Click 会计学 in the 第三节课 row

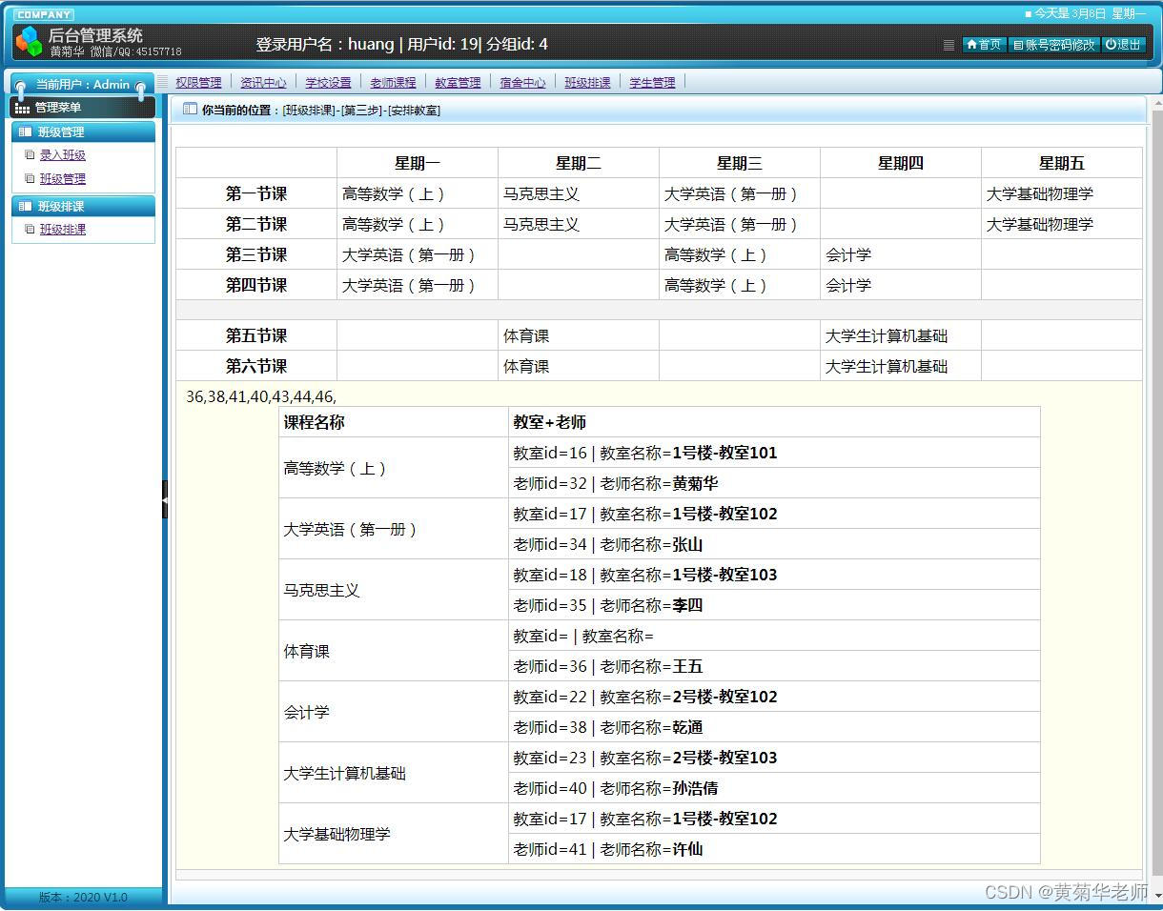pos(848,255)
